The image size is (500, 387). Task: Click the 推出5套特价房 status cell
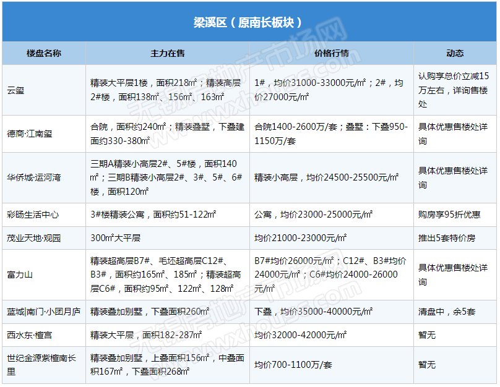(x=447, y=238)
